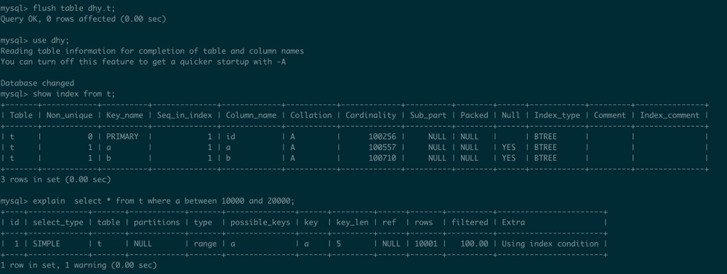Viewport: 727px width, 274px height.
Task: Click the SIMPLE select_type value
Action: point(47,244)
